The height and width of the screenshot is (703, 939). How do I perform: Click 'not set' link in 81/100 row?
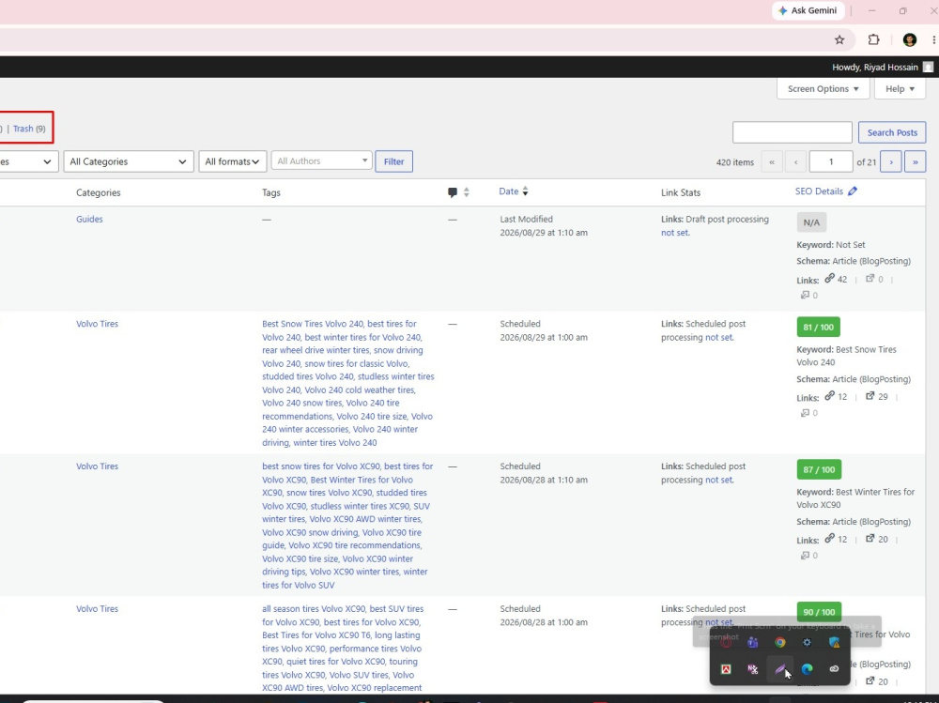718,338
